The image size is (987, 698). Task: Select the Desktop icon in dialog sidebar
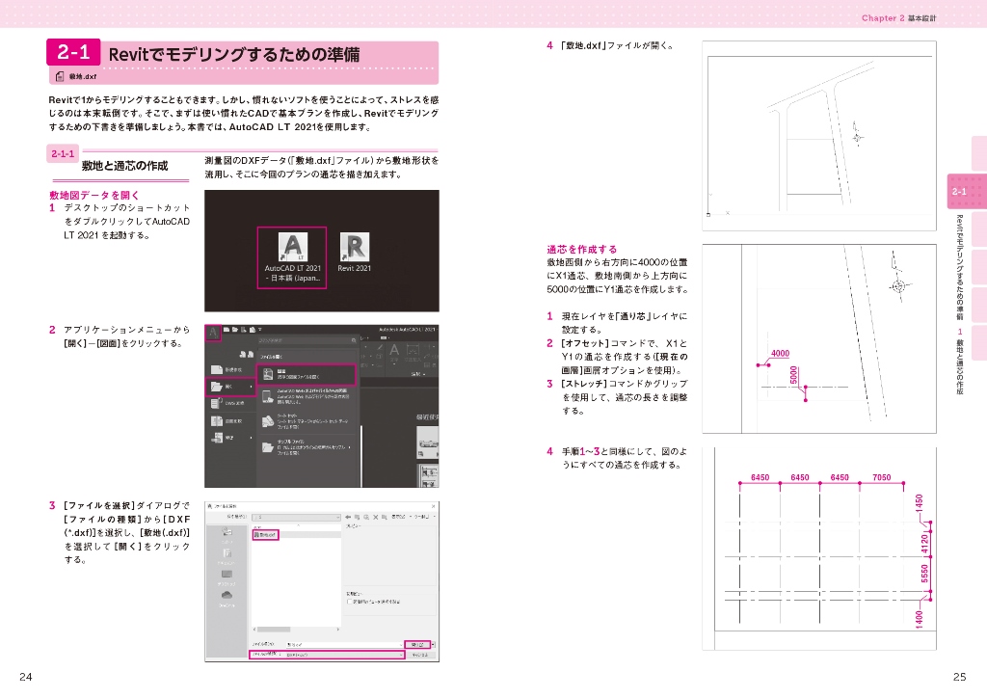(227, 575)
